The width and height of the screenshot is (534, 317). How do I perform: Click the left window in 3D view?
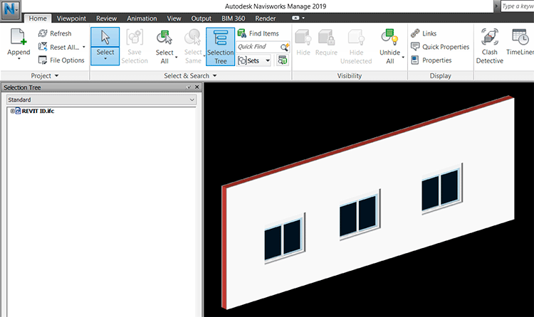coord(283,238)
